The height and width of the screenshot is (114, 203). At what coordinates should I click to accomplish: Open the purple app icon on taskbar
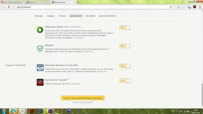[69, 111]
